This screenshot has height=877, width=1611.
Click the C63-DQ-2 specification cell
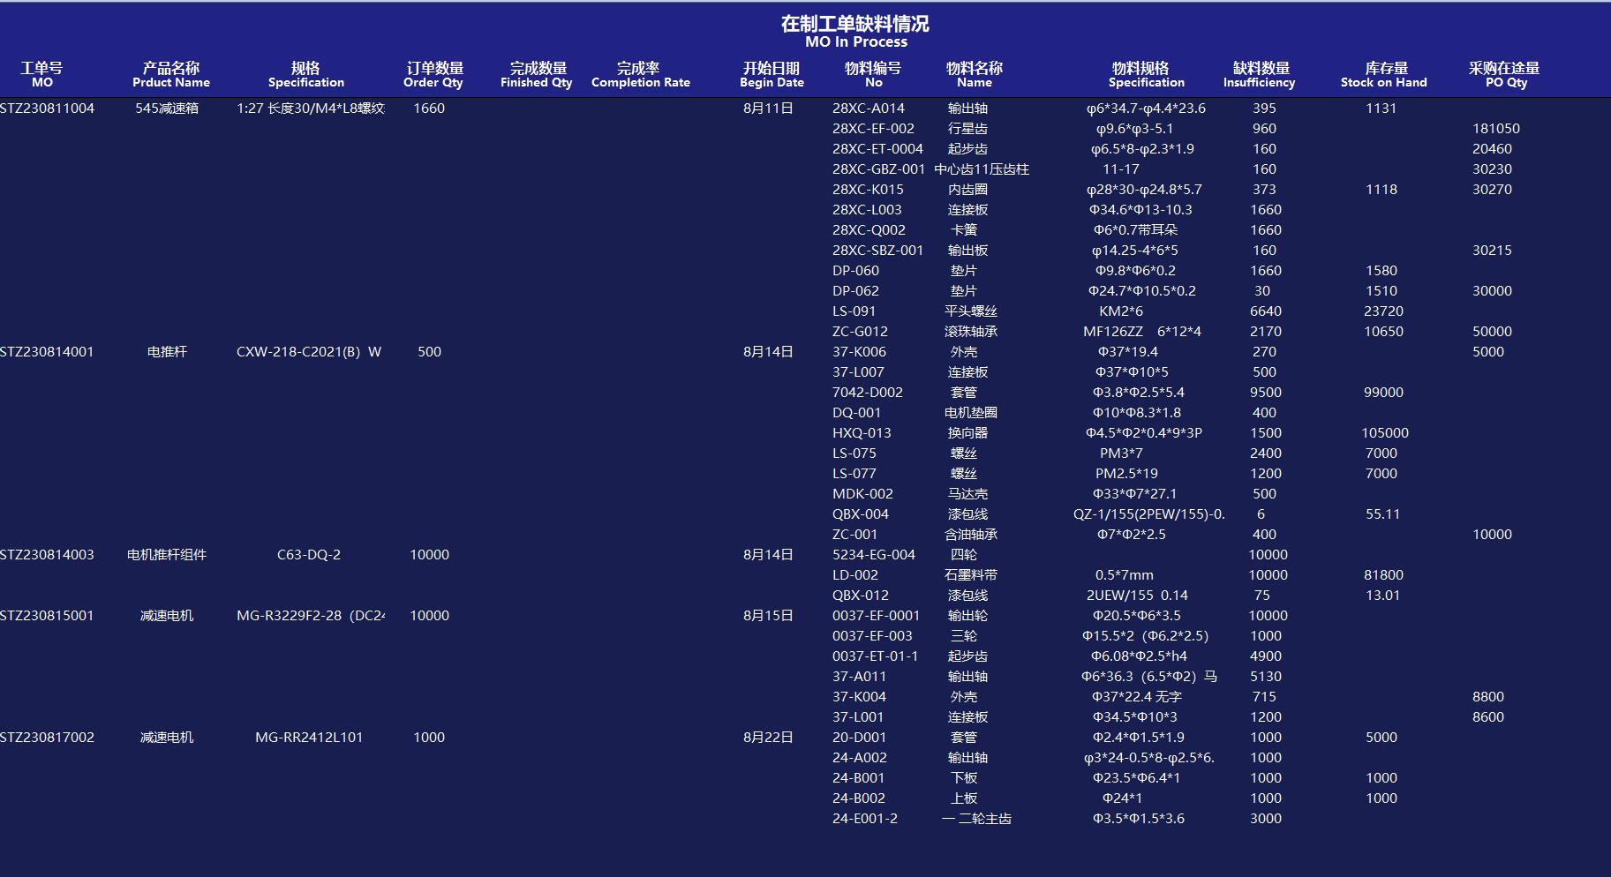click(309, 555)
